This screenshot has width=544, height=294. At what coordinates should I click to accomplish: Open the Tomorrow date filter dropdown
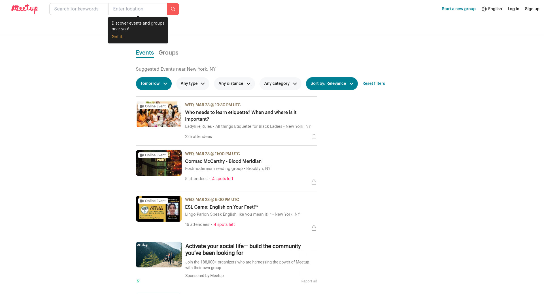(x=154, y=84)
